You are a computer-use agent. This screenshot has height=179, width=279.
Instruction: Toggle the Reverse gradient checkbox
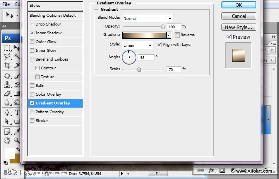pos(177,35)
